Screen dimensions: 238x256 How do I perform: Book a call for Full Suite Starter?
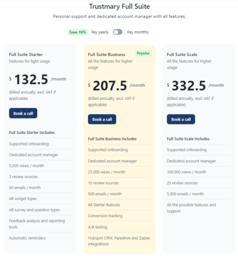point(23,113)
